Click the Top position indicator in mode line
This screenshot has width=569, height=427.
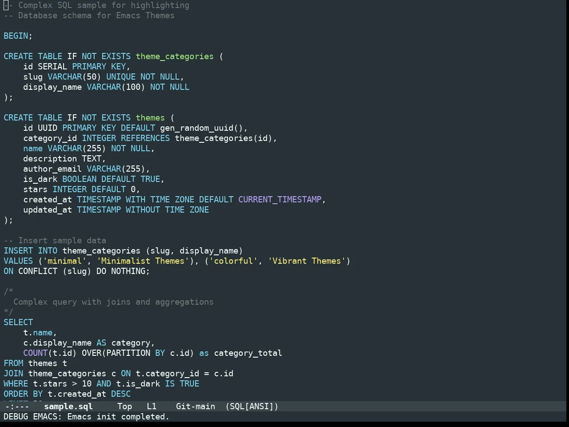[x=124, y=407]
